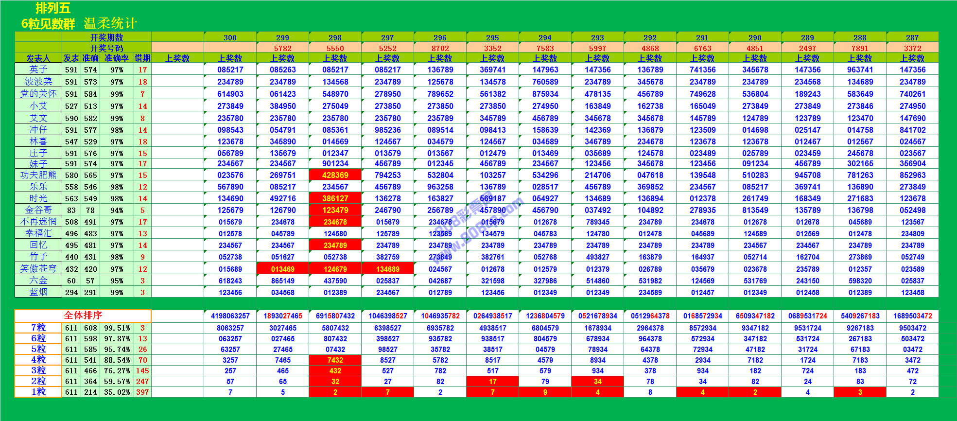
Task: Select the red highlighted 386127 cell
Action: 335,198
